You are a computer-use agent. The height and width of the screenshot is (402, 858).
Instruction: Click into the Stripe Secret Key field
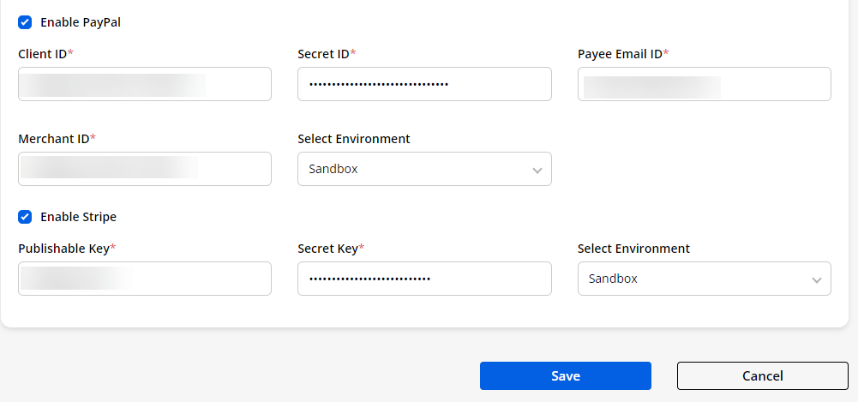(424, 279)
